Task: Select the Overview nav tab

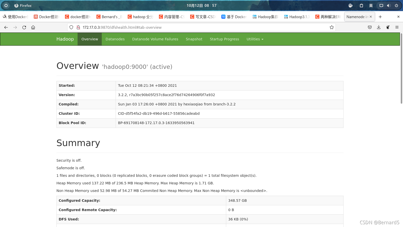Action: [x=90, y=39]
